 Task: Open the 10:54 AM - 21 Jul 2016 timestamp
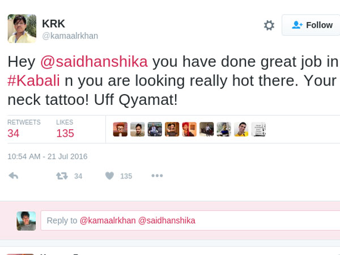click(47, 156)
